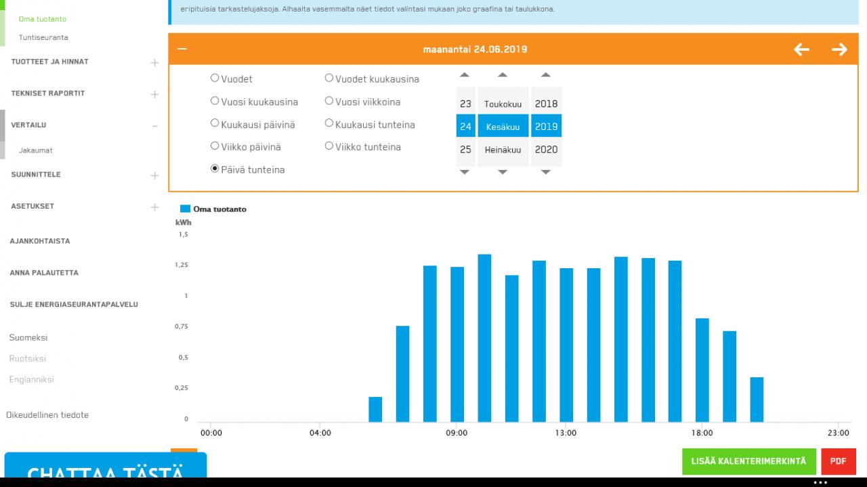Viewport: 867px width, 487px height.
Task: Open Jakaumat submenu item
Action: (x=36, y=150)
